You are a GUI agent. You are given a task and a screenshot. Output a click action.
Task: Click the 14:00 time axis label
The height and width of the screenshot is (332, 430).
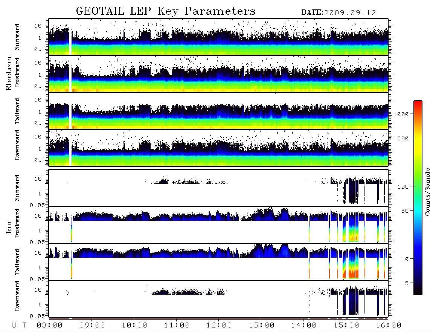tap(304, 326)
